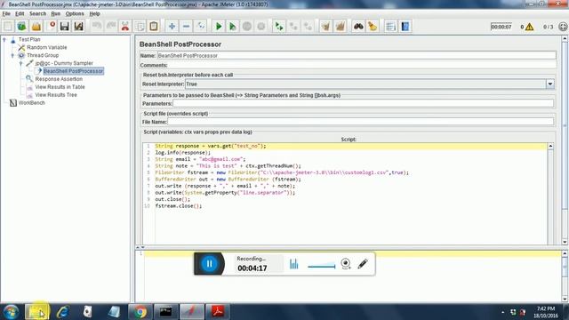This screenshot has height=320, width=569.
Task: Click the recorder webcam icon
Action: [346, 264]
